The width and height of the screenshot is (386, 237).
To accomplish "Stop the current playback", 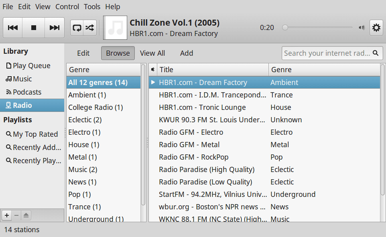I will 34,28.
